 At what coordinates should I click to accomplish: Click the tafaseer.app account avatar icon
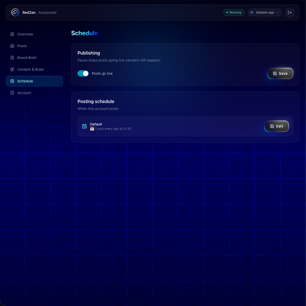(x=252, y=12)
